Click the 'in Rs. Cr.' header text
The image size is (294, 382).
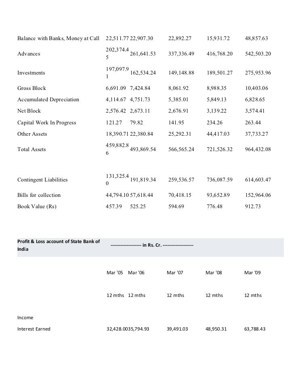[x=151, y=245]
